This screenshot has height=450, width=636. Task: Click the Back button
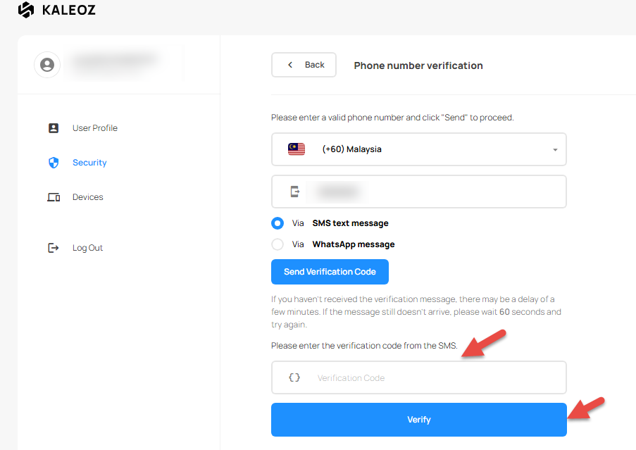304,65
